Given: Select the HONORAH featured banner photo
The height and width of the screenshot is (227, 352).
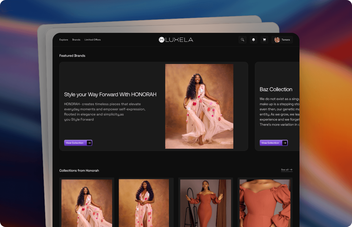Looking at the screenshot, I should (x=199, y=106).
